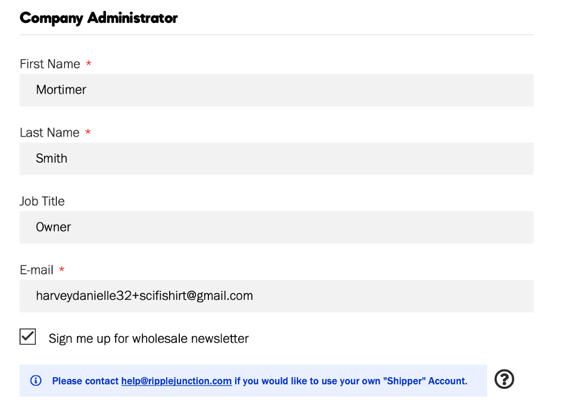Viewport: 567px width, 411px height.
Task: Click the Job Title label text
Action: pyautogui.click(x=42, y=201)
